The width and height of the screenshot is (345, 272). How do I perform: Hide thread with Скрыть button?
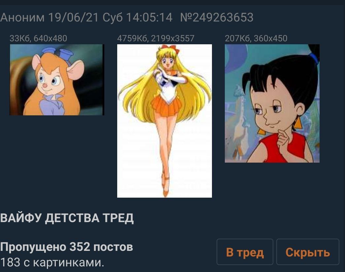pos(308,252)
